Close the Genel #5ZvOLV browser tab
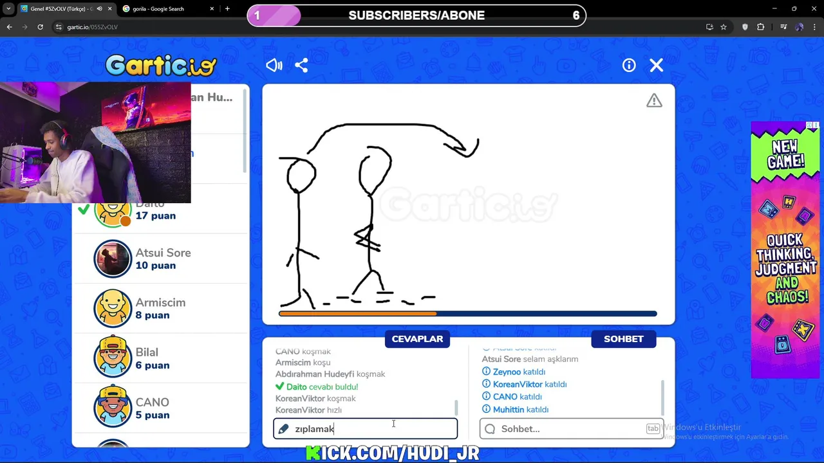This screenshot has height=463, width=824. 109,9
